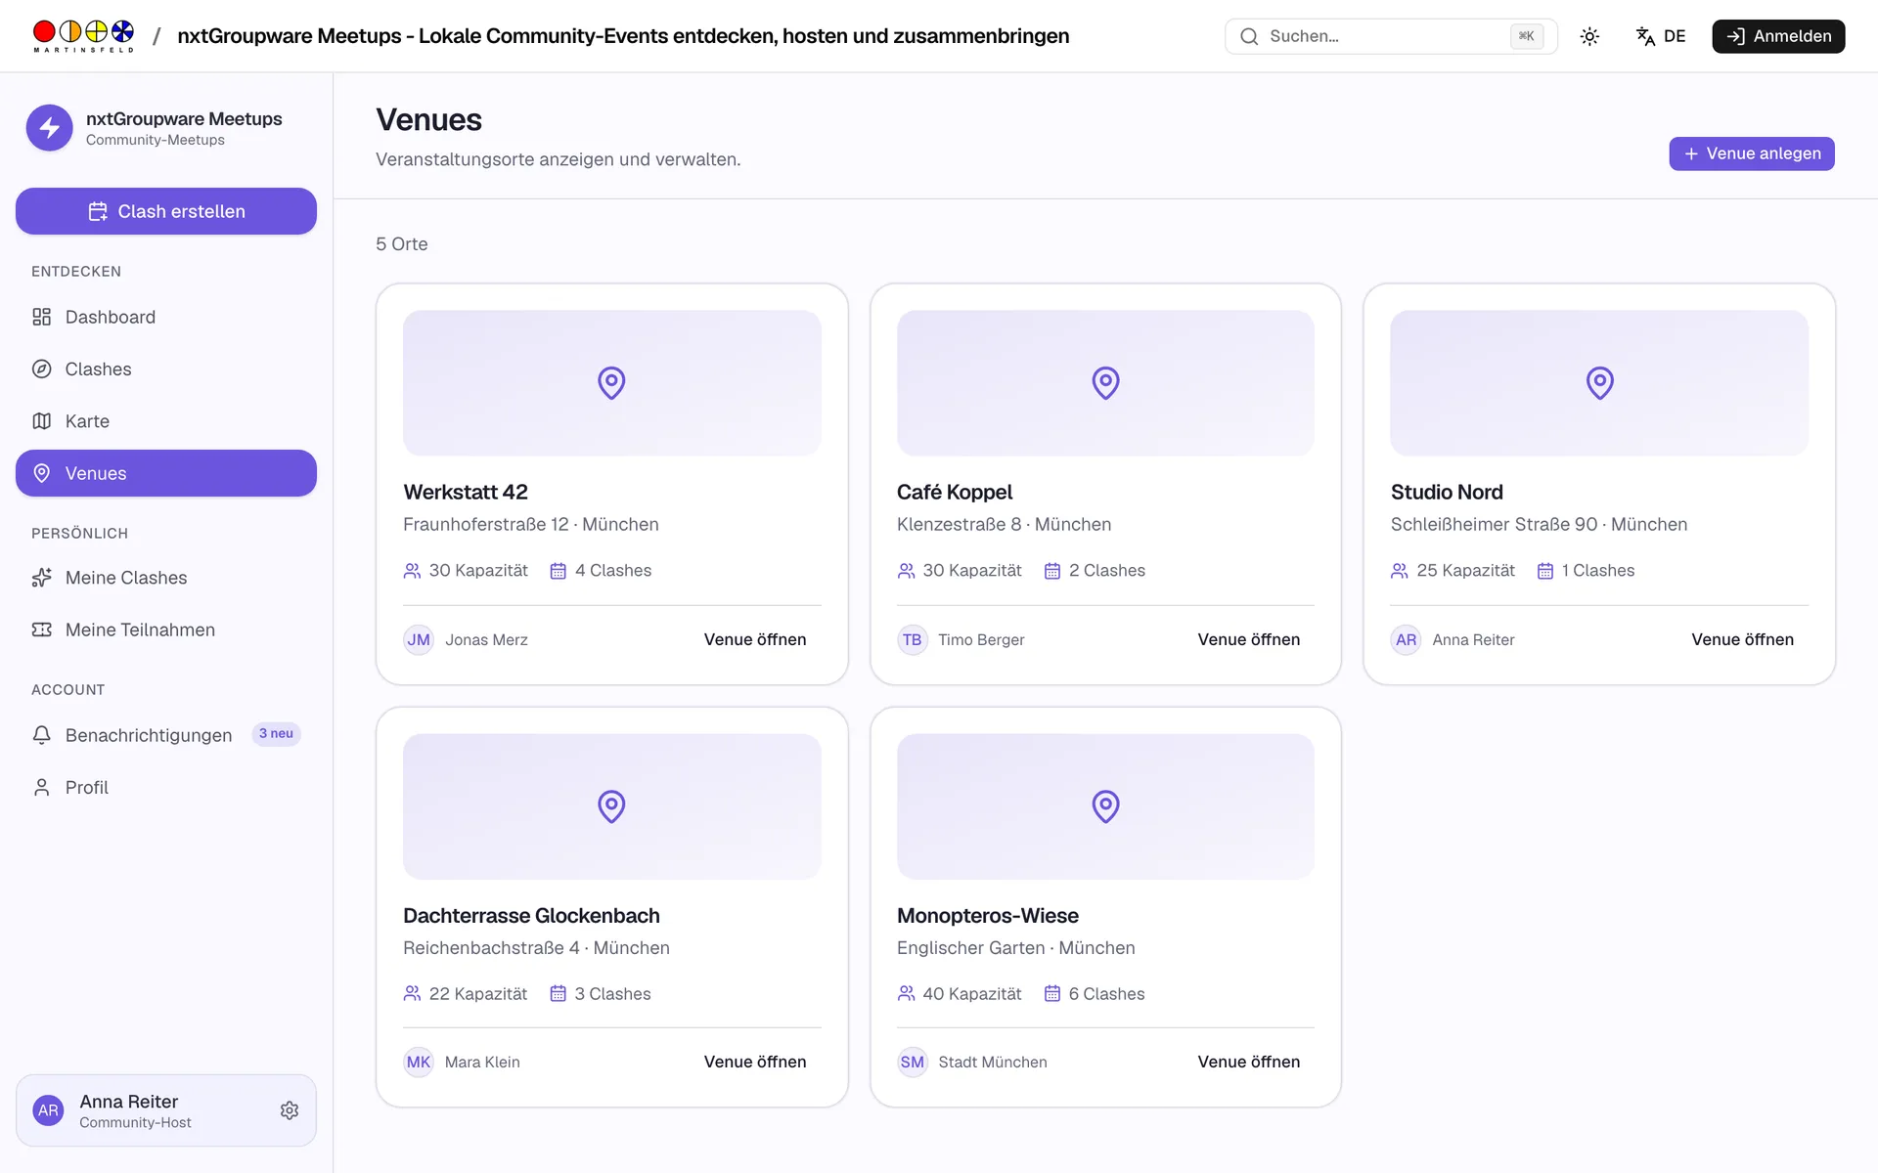
Task: Click the Café Koppel map pin thumbnail
Action: 1105,383
